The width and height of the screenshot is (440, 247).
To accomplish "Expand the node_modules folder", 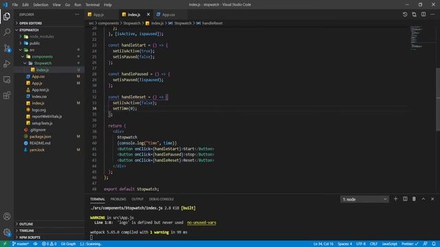I will click(49, 36).
